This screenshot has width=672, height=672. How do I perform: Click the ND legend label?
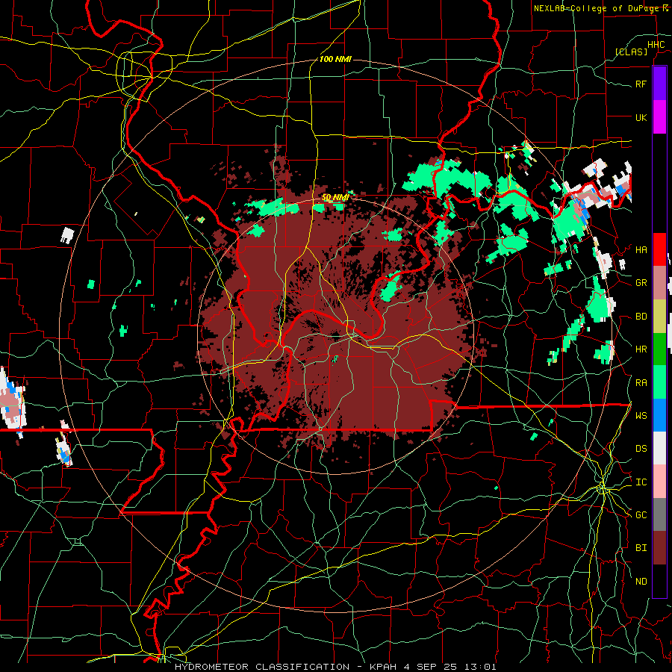(x=641, y=582)
